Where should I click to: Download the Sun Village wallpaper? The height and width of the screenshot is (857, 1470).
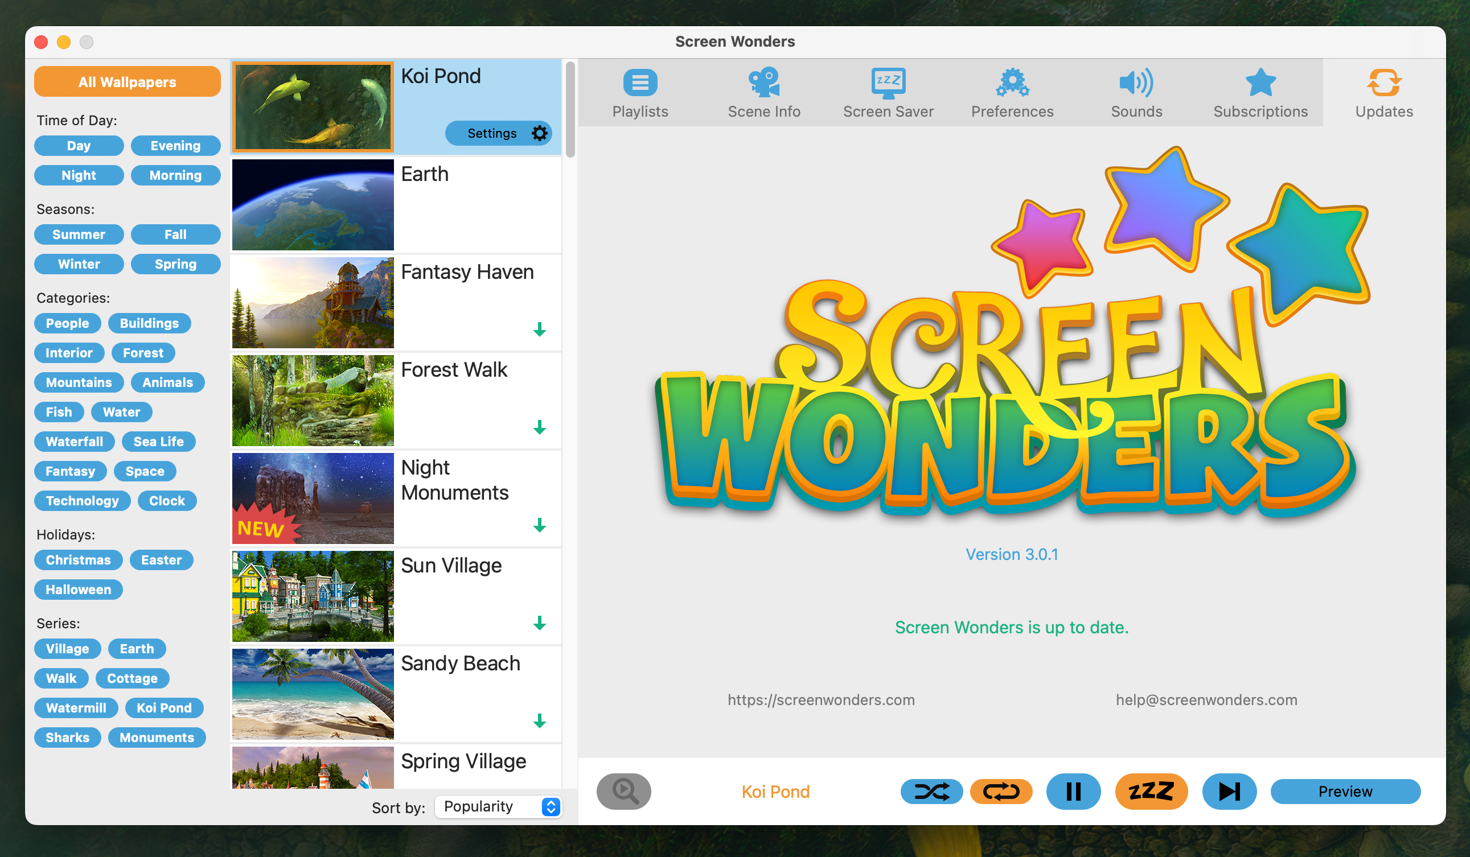point(540,623)
